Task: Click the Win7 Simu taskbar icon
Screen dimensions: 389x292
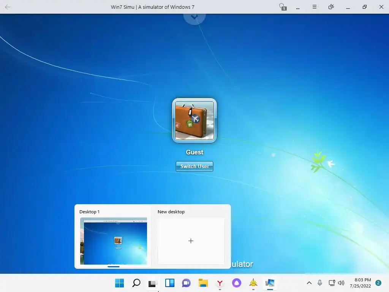Action: coord(270,283)
